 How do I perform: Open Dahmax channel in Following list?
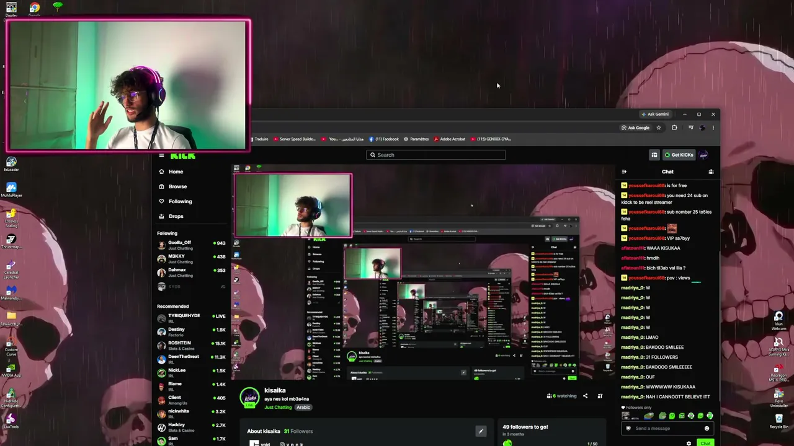pos(191,273)
